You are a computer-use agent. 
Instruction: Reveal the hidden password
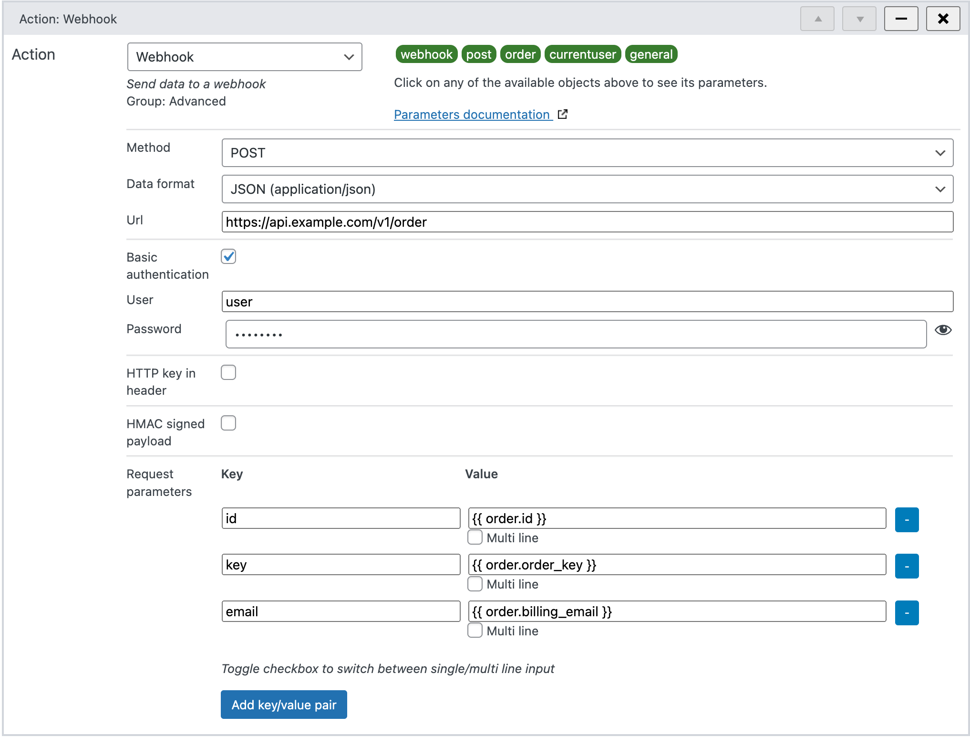point(943,330)
